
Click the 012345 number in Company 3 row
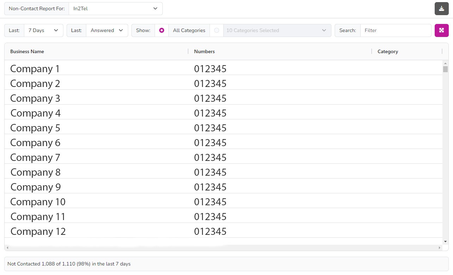coord(210,99)
